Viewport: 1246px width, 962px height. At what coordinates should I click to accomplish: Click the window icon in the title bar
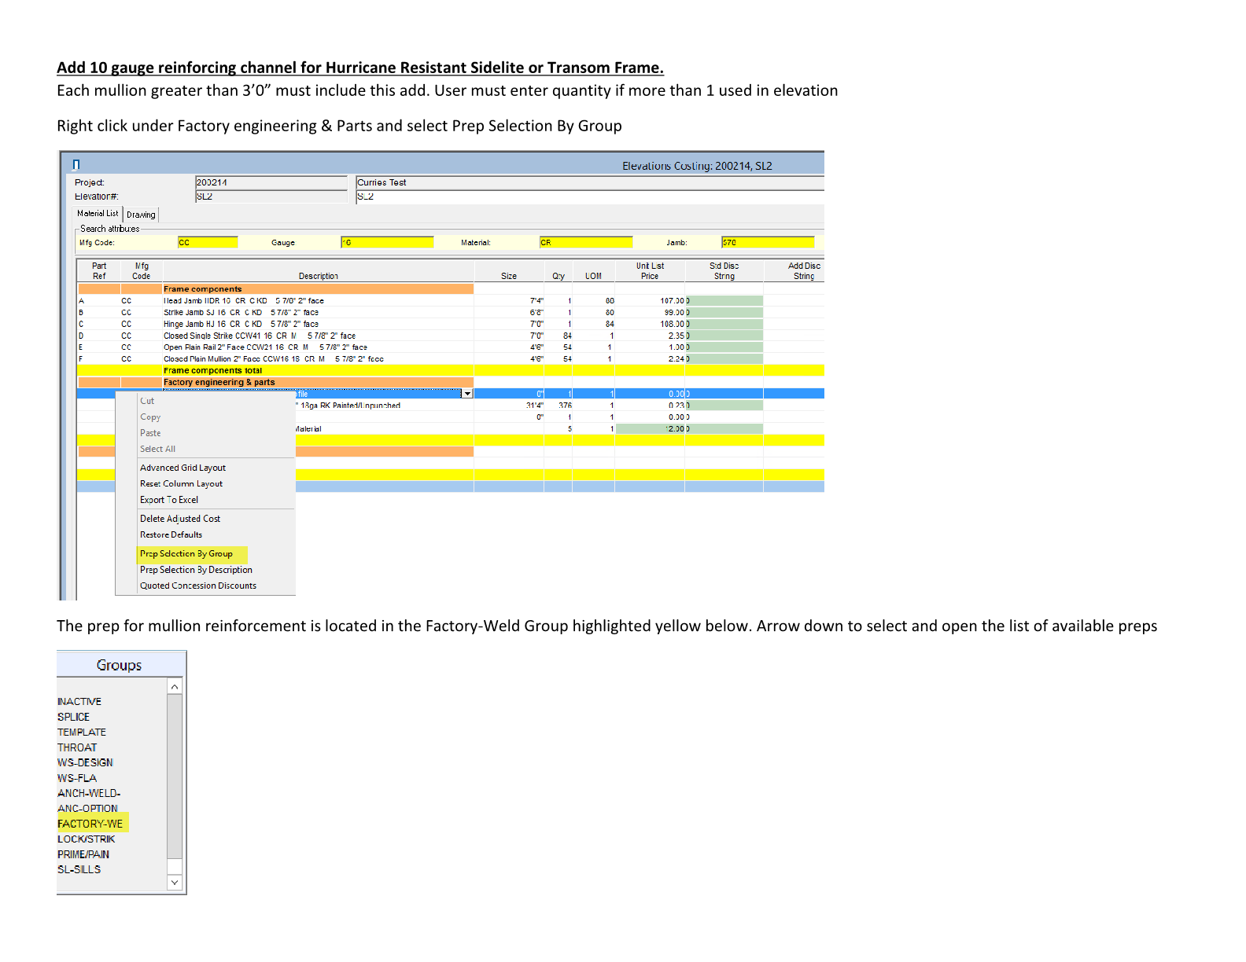point(76,164)
